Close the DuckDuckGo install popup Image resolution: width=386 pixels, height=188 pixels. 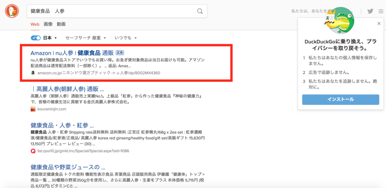(x=379, y=24)
